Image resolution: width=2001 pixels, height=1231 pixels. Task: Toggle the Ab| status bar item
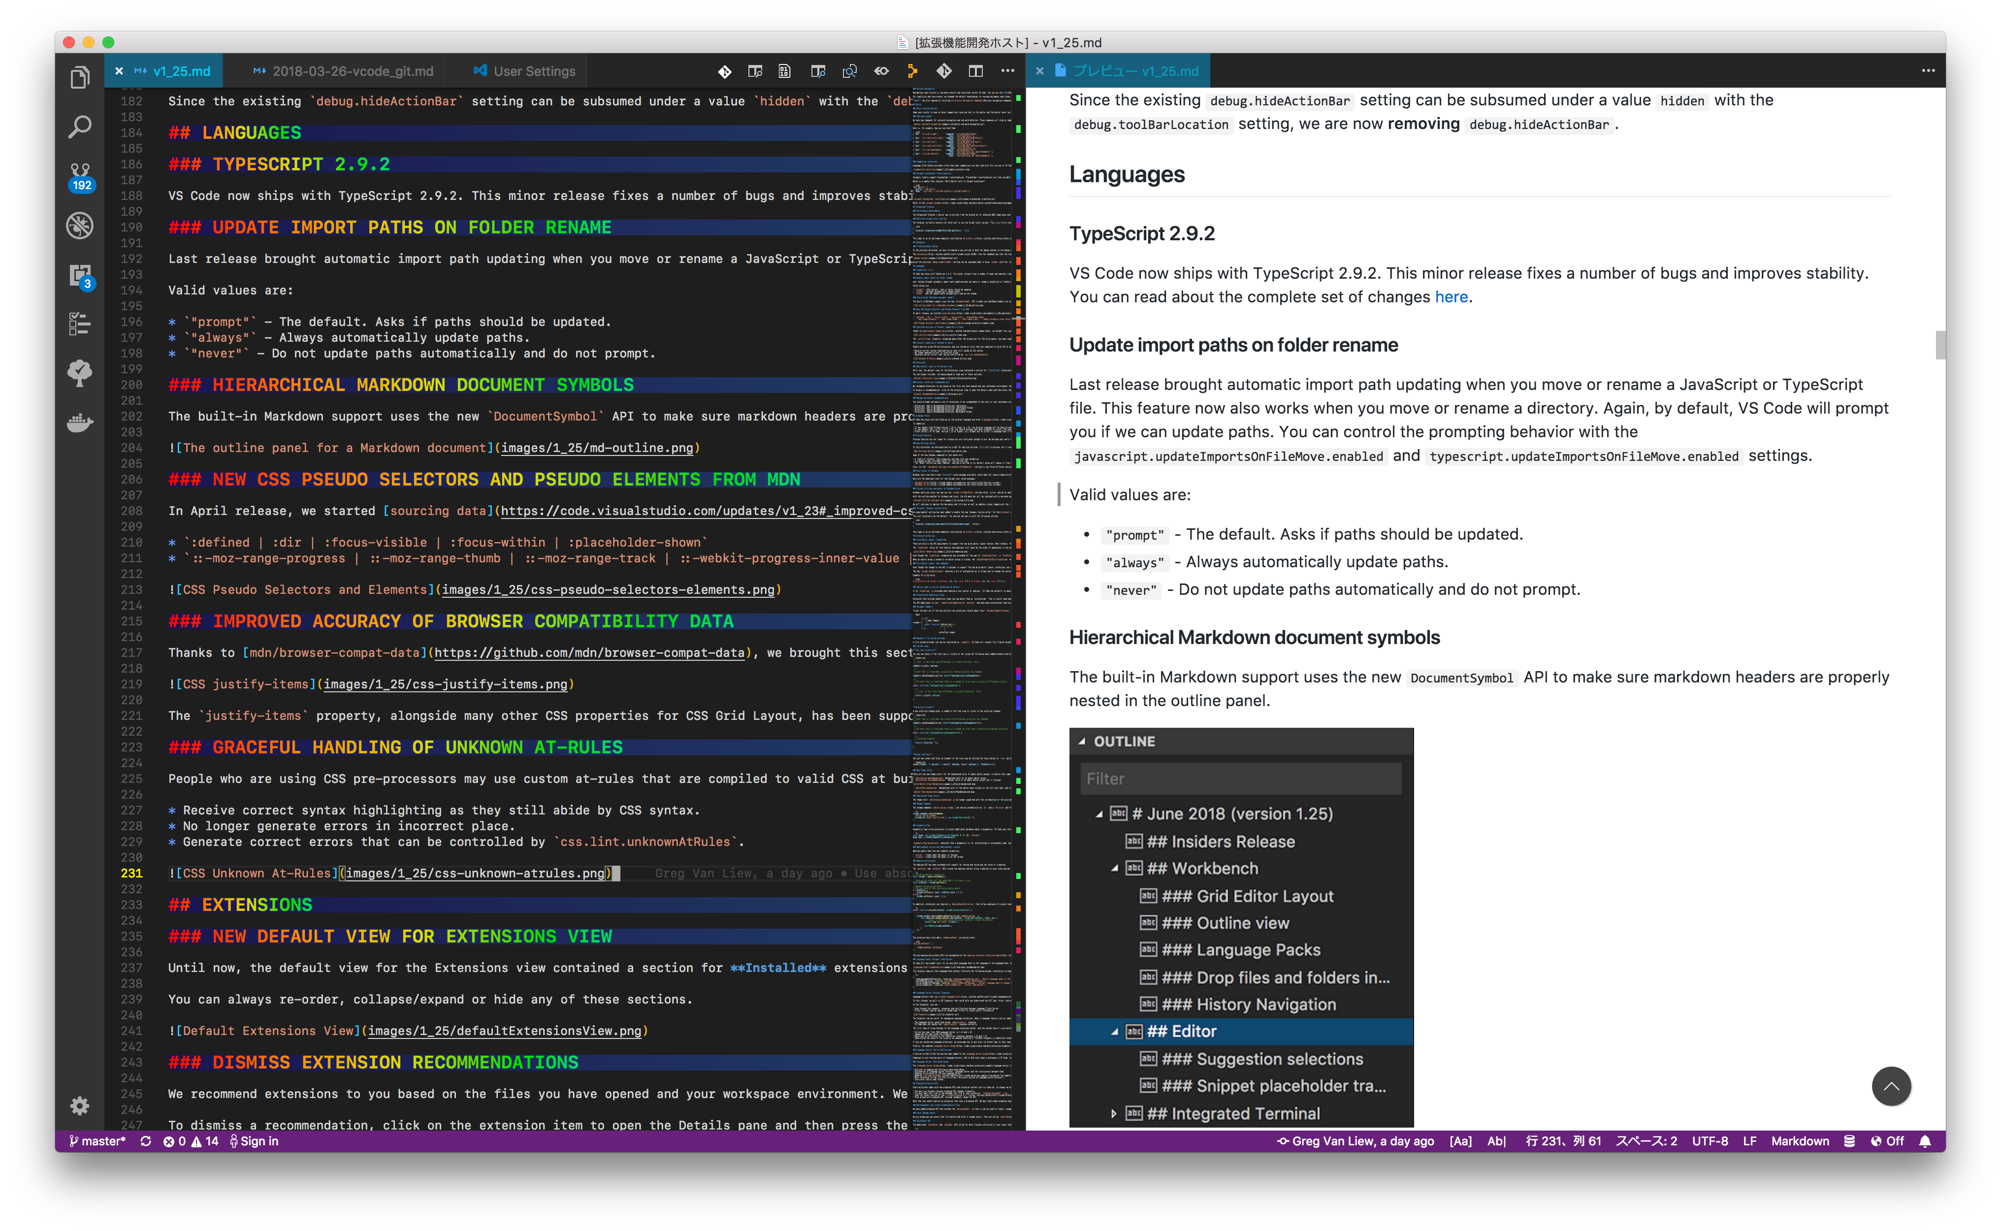click(x=1496, y=1140)
